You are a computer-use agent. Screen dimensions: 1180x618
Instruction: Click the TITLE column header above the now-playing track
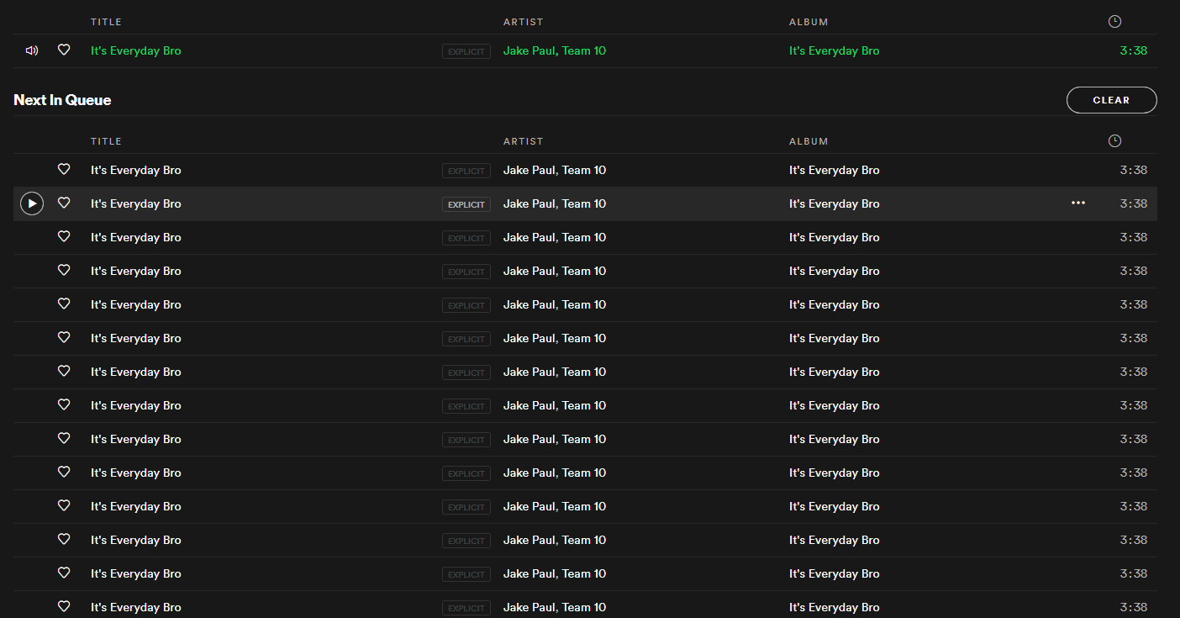(106, 22)
